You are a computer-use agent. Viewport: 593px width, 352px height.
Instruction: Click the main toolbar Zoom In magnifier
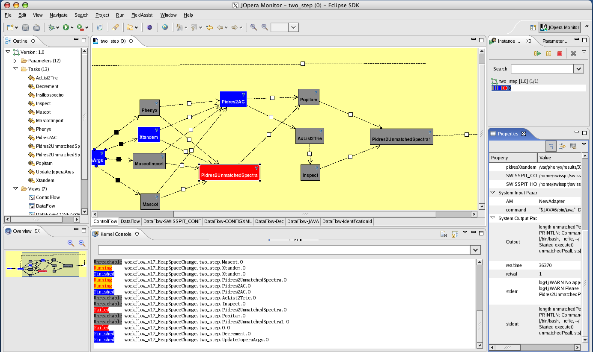tap(254, 27)
